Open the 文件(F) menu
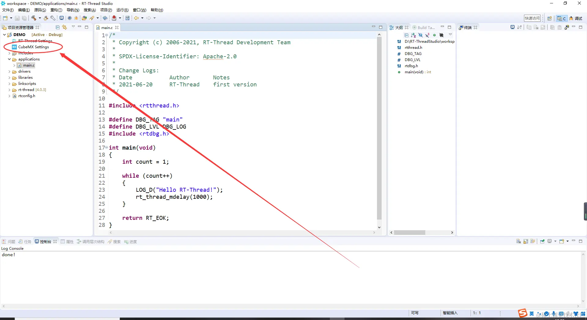This screenshot has height=320, width=587. coord(8,10)
